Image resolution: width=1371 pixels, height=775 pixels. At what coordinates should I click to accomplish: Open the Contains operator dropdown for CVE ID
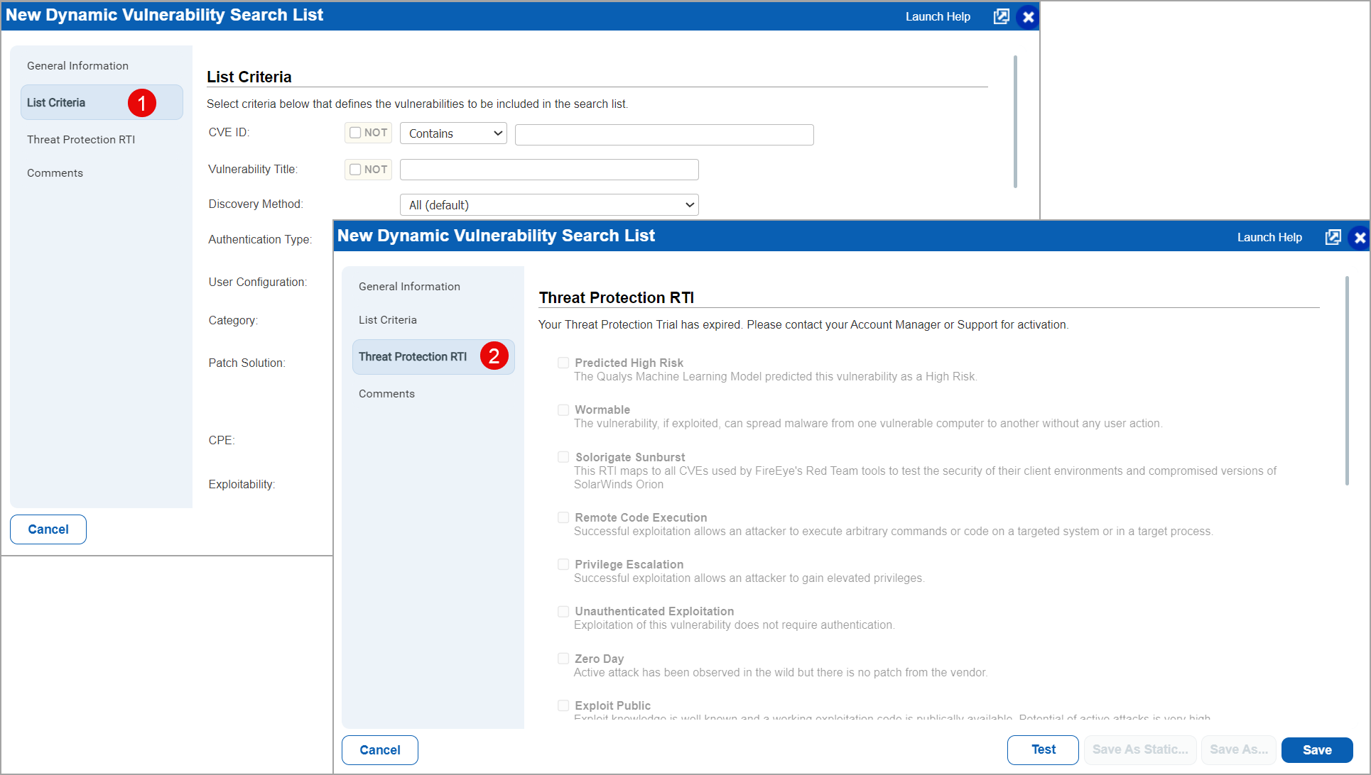[453, 133]
